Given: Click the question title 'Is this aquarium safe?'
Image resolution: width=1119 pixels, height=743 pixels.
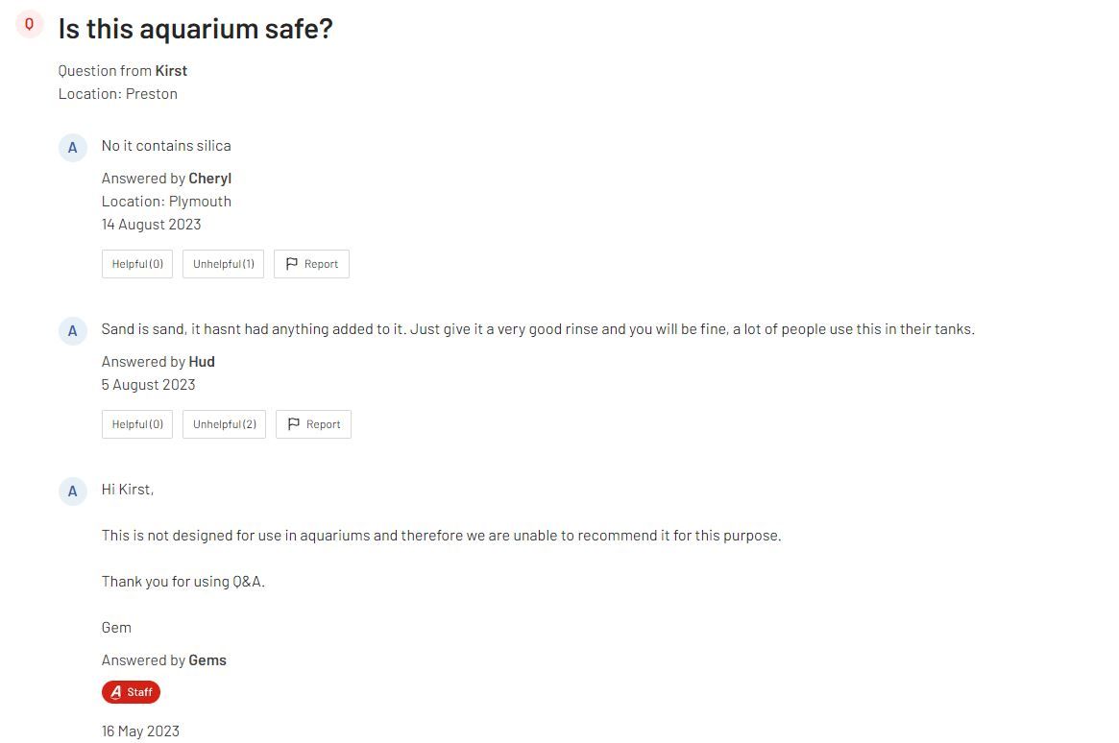Looking at the screenshot, I should (196, 29).
